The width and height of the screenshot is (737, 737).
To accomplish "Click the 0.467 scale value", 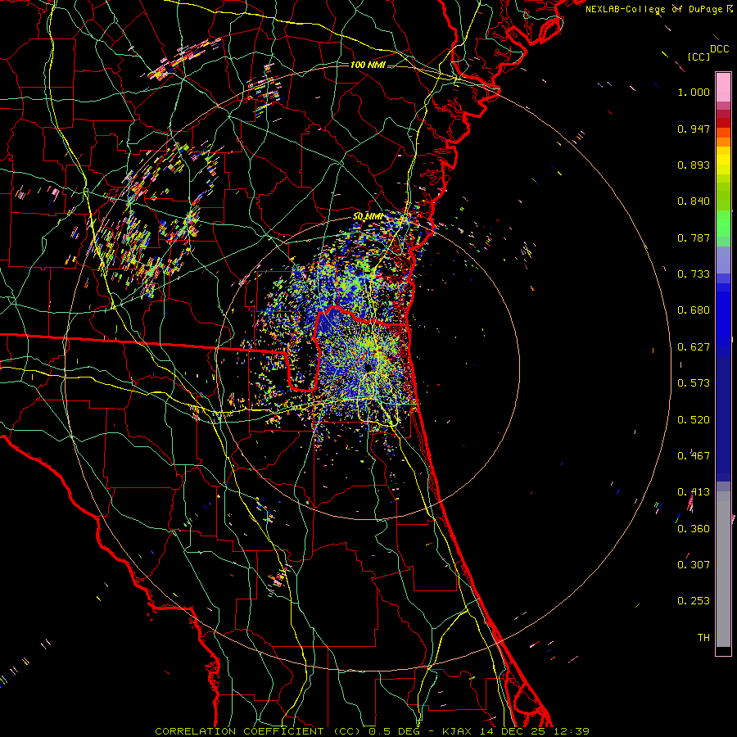I will (694, 456).
